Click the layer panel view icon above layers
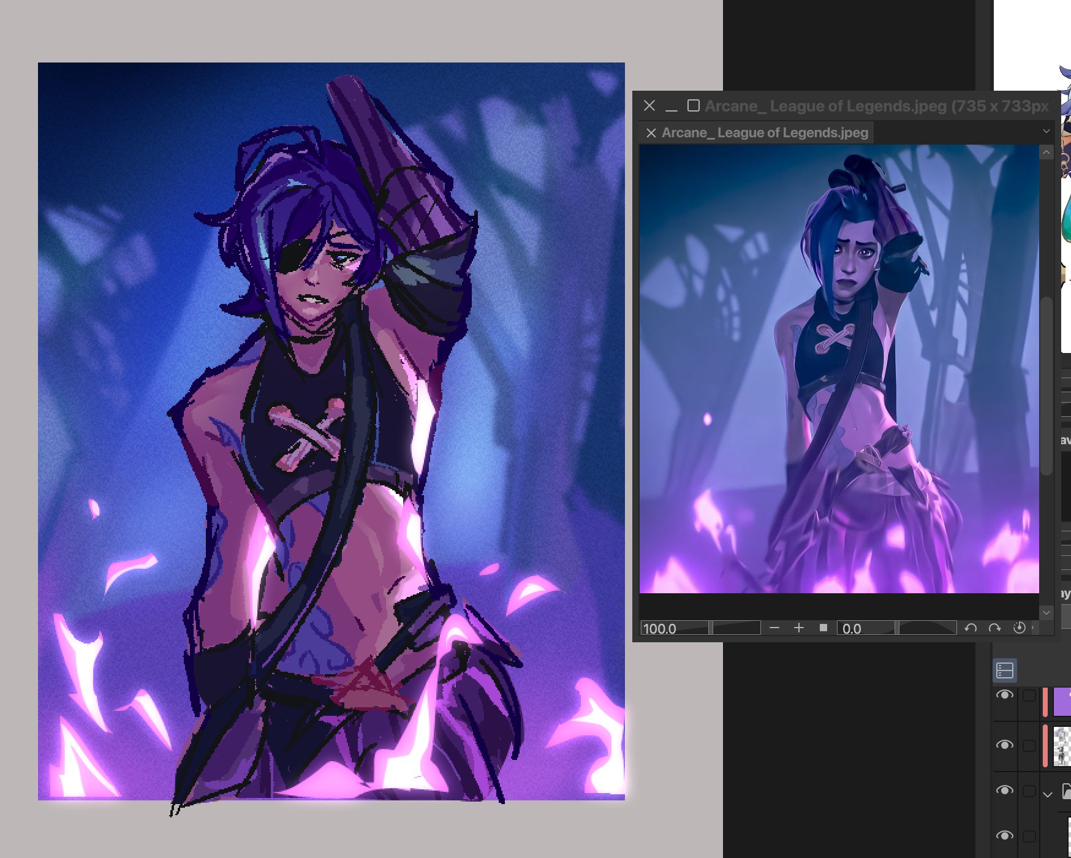Image resolution: width=1071 pixels, height=858 pixels. [x=1005, y=670]
